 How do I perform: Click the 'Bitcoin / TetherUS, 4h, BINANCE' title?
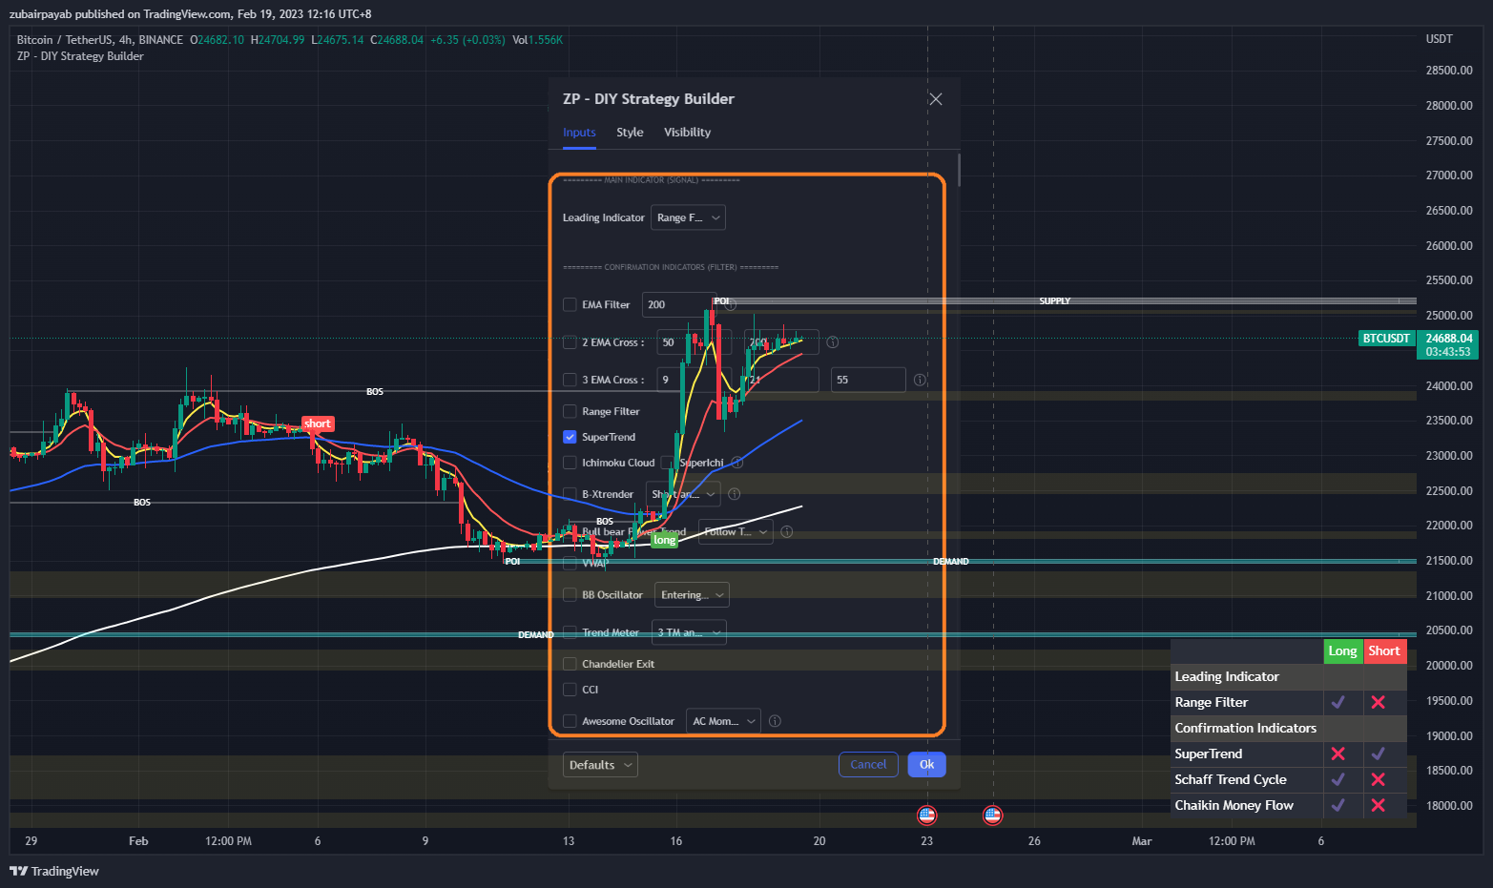coord(100,40)
